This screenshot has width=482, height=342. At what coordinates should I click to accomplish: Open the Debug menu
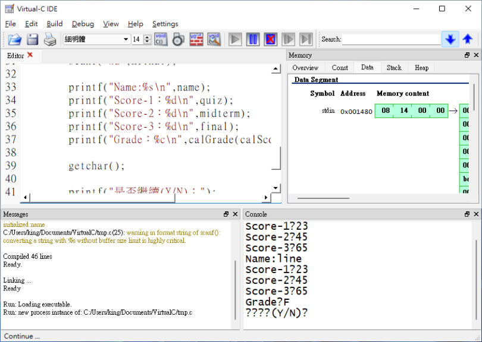(83, 24)
